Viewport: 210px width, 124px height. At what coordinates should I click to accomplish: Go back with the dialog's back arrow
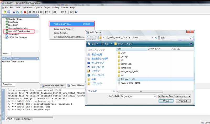coord(89,38)
